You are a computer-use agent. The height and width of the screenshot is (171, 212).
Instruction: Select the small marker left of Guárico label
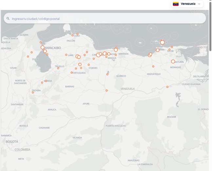[107, 74]
